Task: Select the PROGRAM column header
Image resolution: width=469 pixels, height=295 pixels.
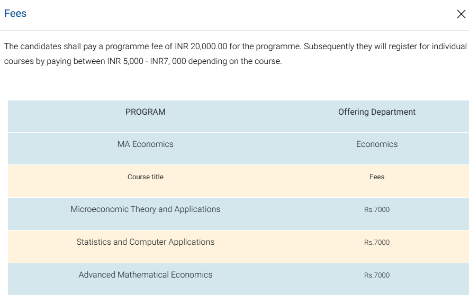Action: (x=145, y=112)
